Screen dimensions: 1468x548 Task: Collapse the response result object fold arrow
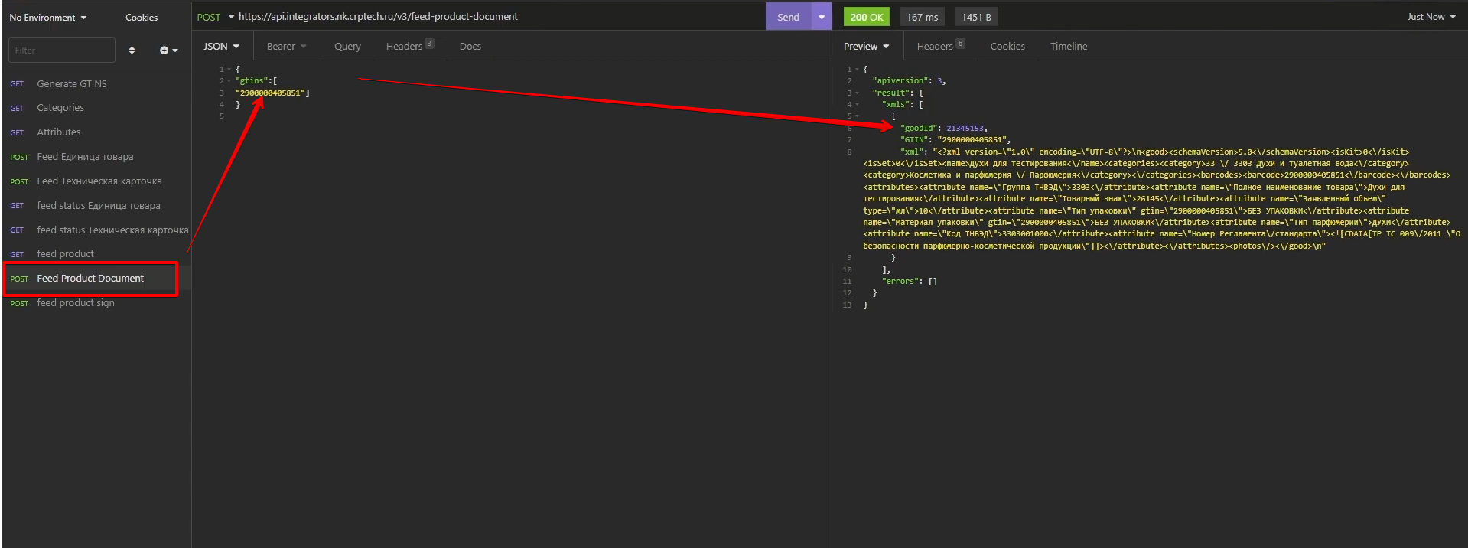click(857, 93)
